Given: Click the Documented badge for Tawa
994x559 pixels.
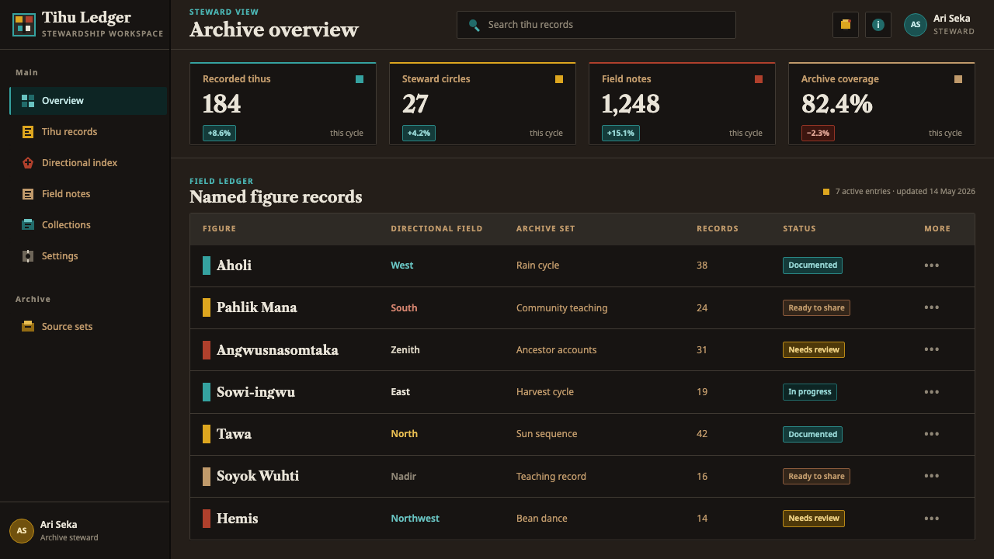Looking at the screenshot, I should tap(812, 434).
